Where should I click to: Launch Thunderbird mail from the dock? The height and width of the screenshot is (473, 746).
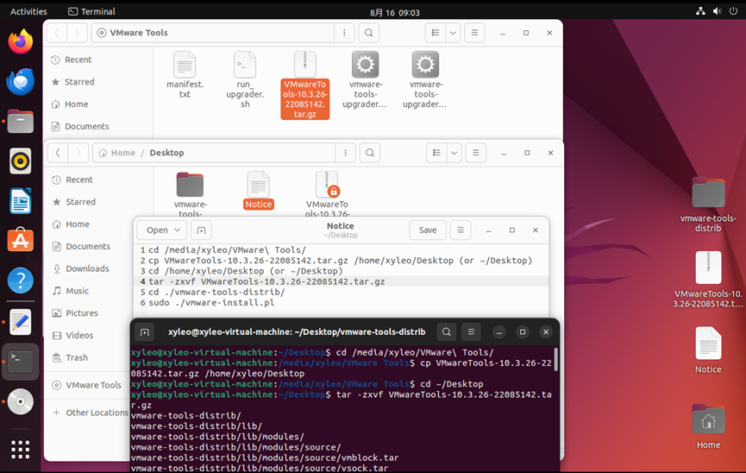(21, 81)
